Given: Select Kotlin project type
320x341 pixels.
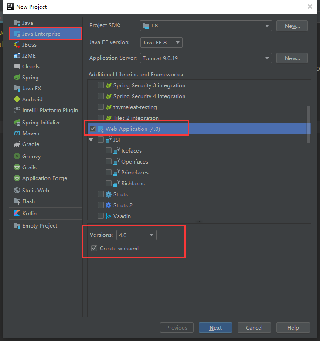Looking at the screenshot, I should (x=46, y=213).
